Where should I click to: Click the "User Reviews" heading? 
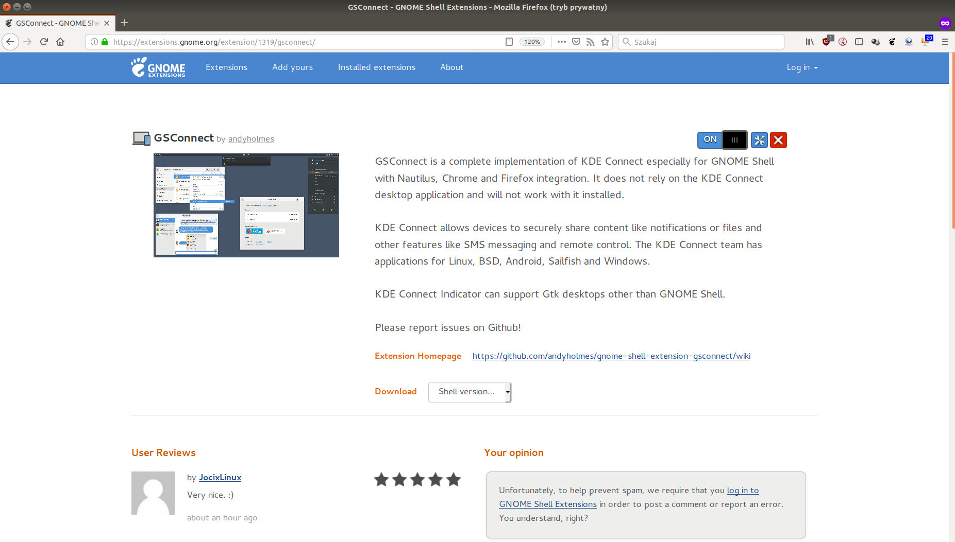click(163, 453)
